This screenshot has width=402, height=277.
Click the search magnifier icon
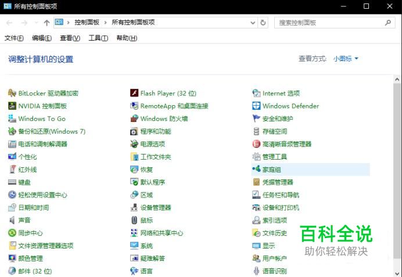click(x=388, y=23)
